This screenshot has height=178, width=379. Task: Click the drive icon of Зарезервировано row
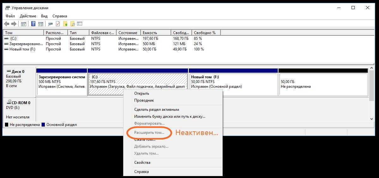click(x=7, y=44)
